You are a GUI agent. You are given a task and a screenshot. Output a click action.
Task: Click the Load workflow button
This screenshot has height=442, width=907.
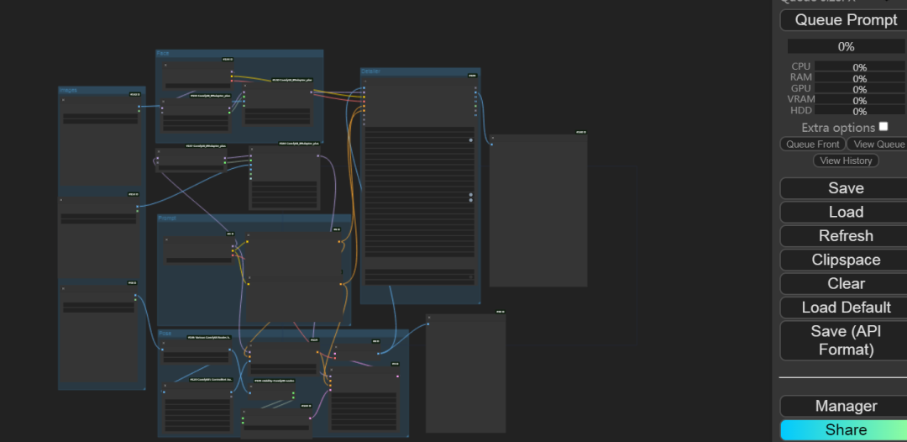click(x=845, y=212)
